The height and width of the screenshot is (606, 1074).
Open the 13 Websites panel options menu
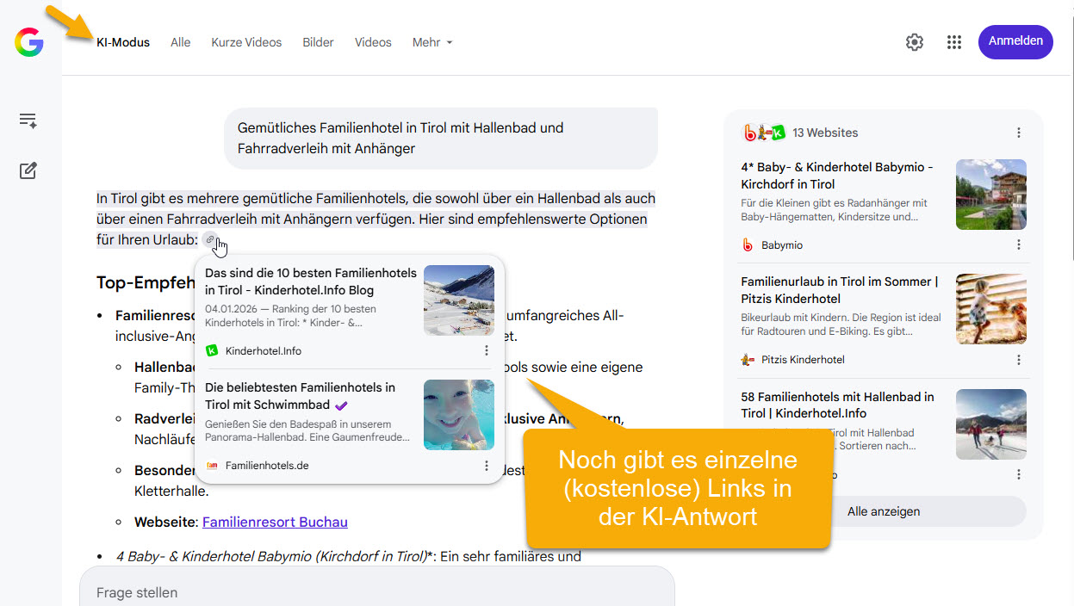click(x=1019, y=133)
